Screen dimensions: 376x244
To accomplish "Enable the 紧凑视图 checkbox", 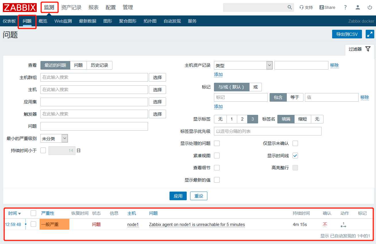I will click(217, 156).
